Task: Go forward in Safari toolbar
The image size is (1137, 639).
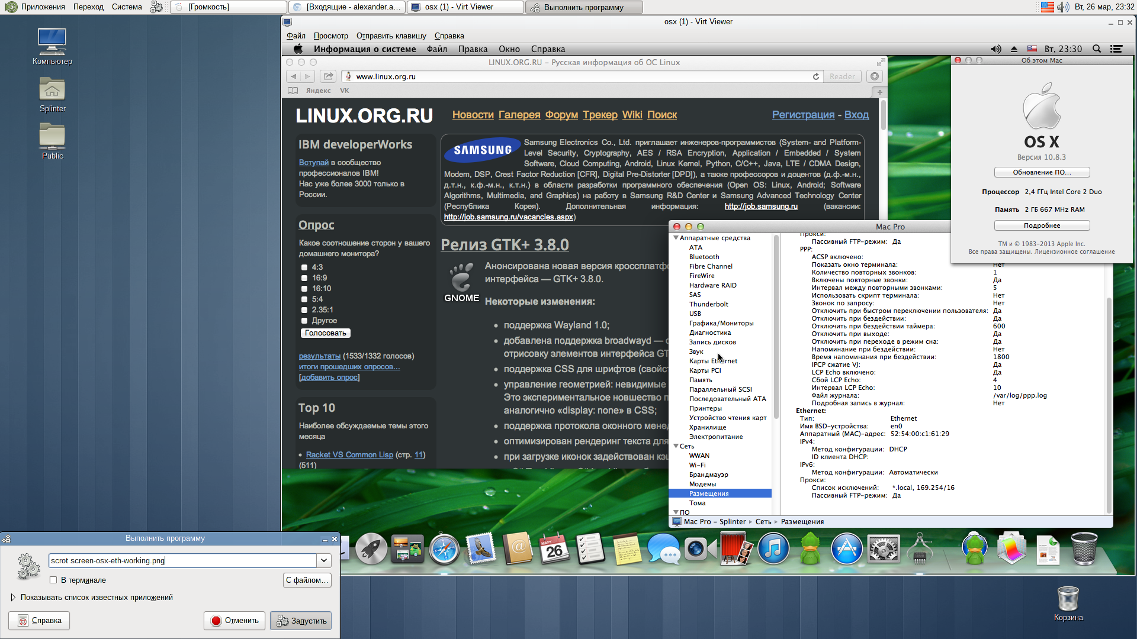Action: click(307, 76)
